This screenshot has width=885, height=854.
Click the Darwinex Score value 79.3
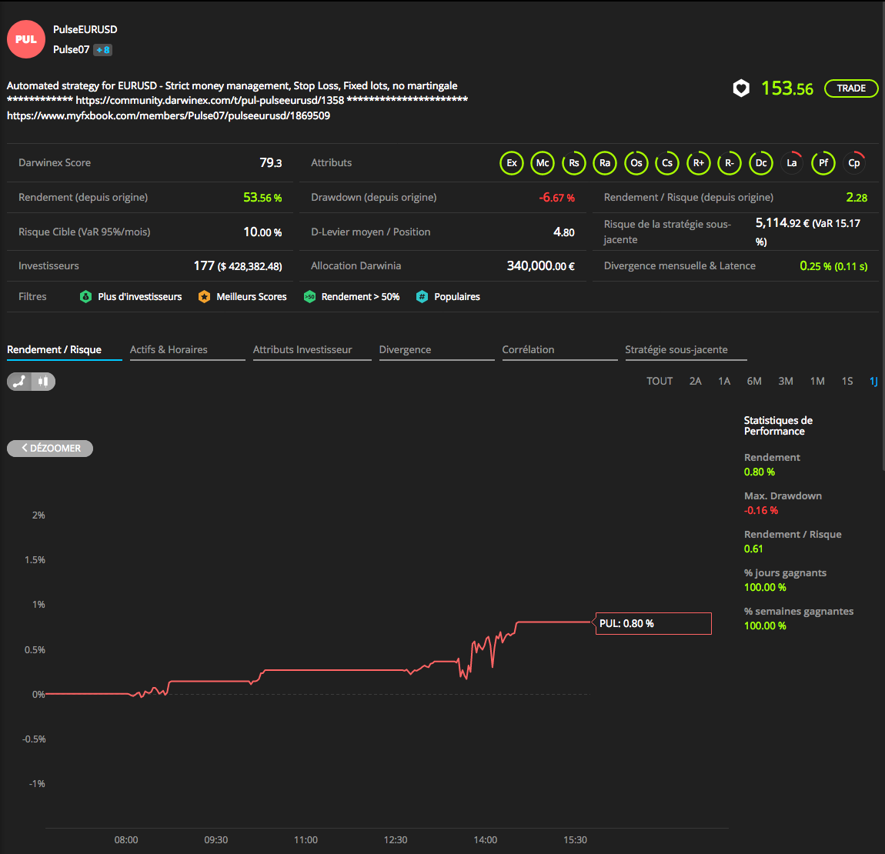pos(271,163)
